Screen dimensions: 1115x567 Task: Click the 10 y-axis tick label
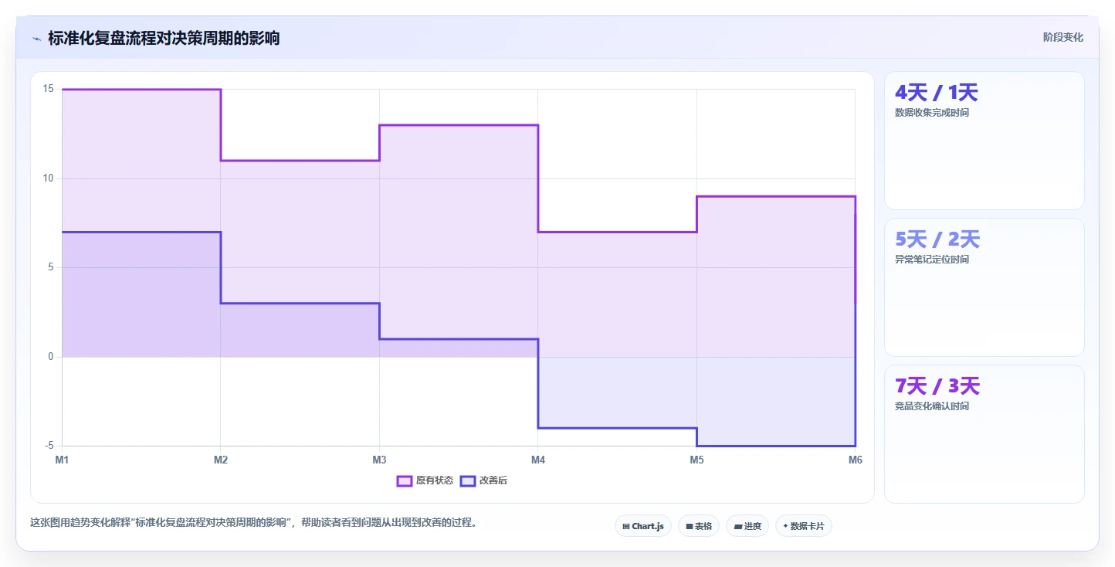(48, 178)
